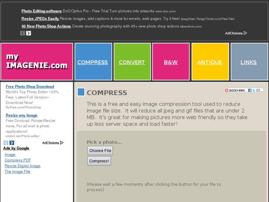
Task: Go to myIMAGENIE.com home logo
Action: [x=37, y=62]
